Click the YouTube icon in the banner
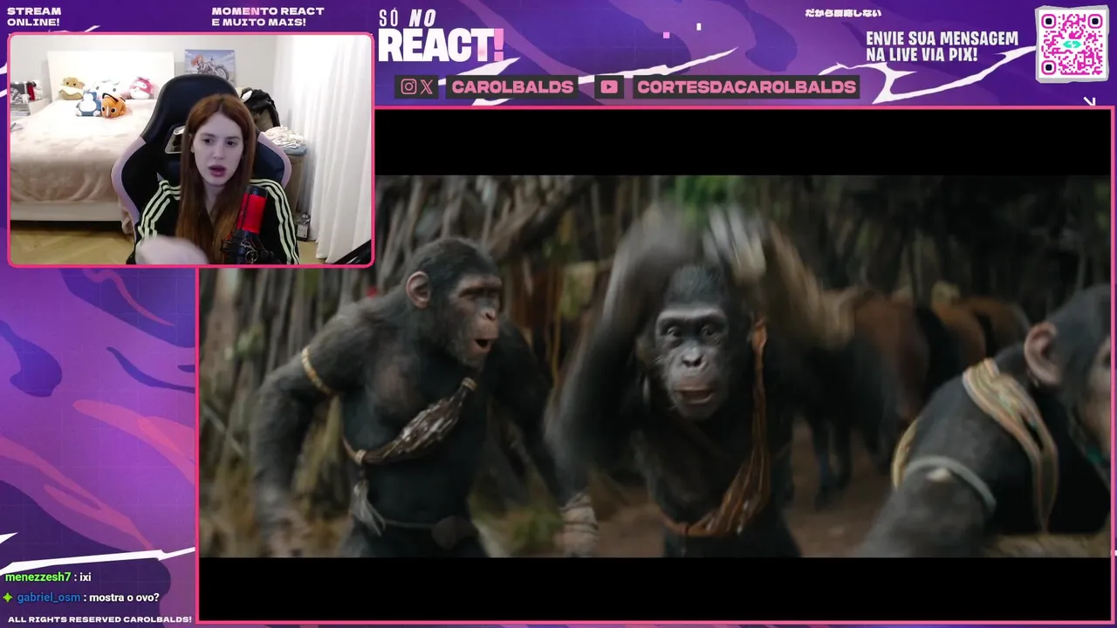Image resolution: width=1117 pixels, height=628 pixels. [x=609, y=86]
